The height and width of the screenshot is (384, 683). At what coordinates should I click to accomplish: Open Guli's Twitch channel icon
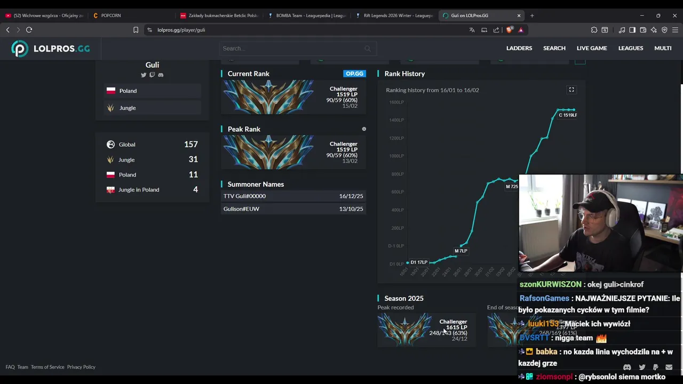click(x=152, y=75)
